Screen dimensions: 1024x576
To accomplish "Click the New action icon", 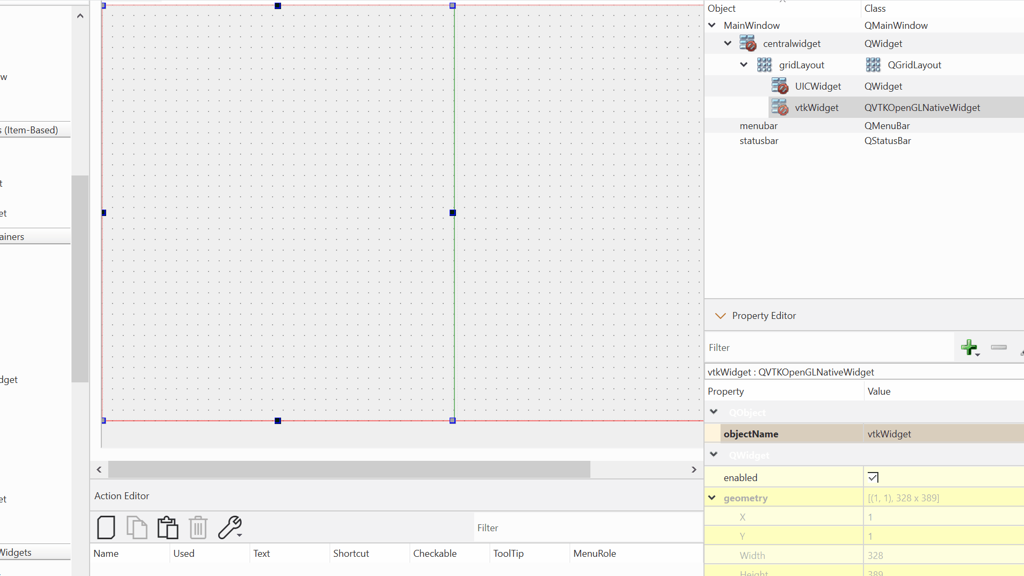I will coord(106,527).
